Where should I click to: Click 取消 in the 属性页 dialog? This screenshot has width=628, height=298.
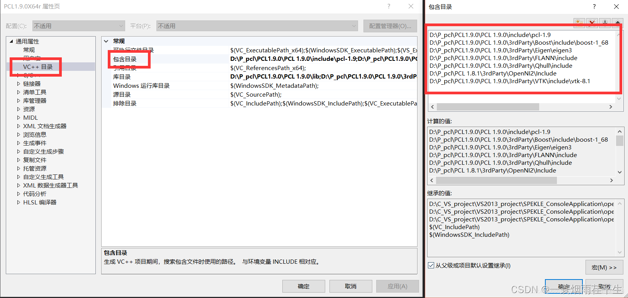pos(351,286)
